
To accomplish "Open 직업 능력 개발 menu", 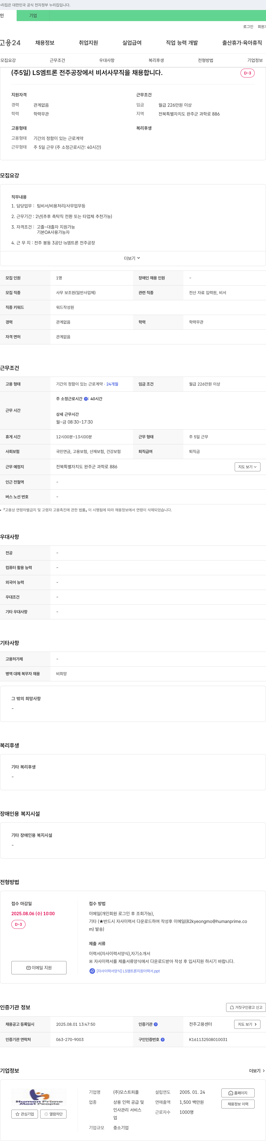I will coord(181,42).
